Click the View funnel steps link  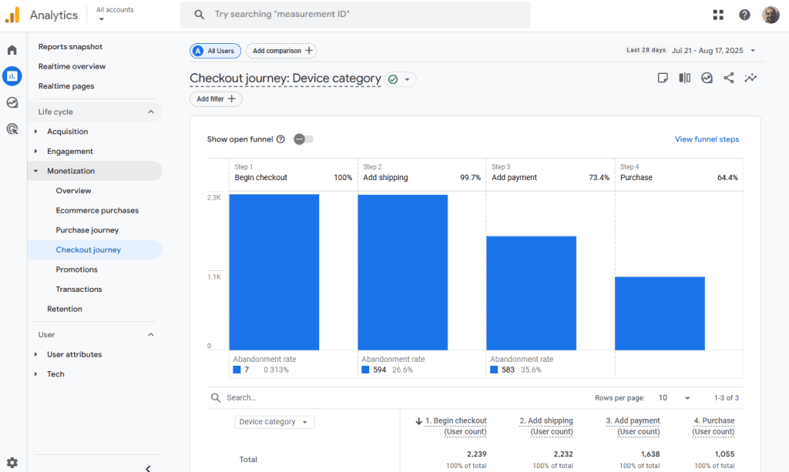pyautogui.click(x=707, y=139)
